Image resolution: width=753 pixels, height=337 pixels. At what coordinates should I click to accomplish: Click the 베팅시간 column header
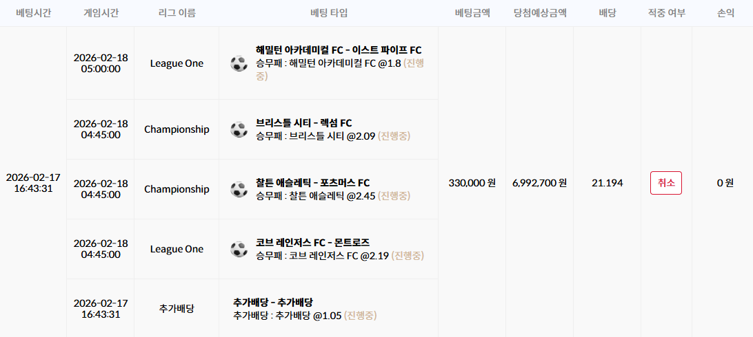pyautogui.click(x=33, y=13)
